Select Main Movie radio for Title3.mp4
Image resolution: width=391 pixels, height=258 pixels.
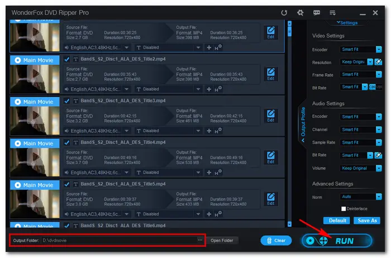point(18,102)
